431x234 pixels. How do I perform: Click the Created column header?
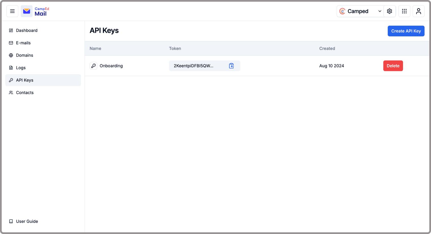click(327, 48)
